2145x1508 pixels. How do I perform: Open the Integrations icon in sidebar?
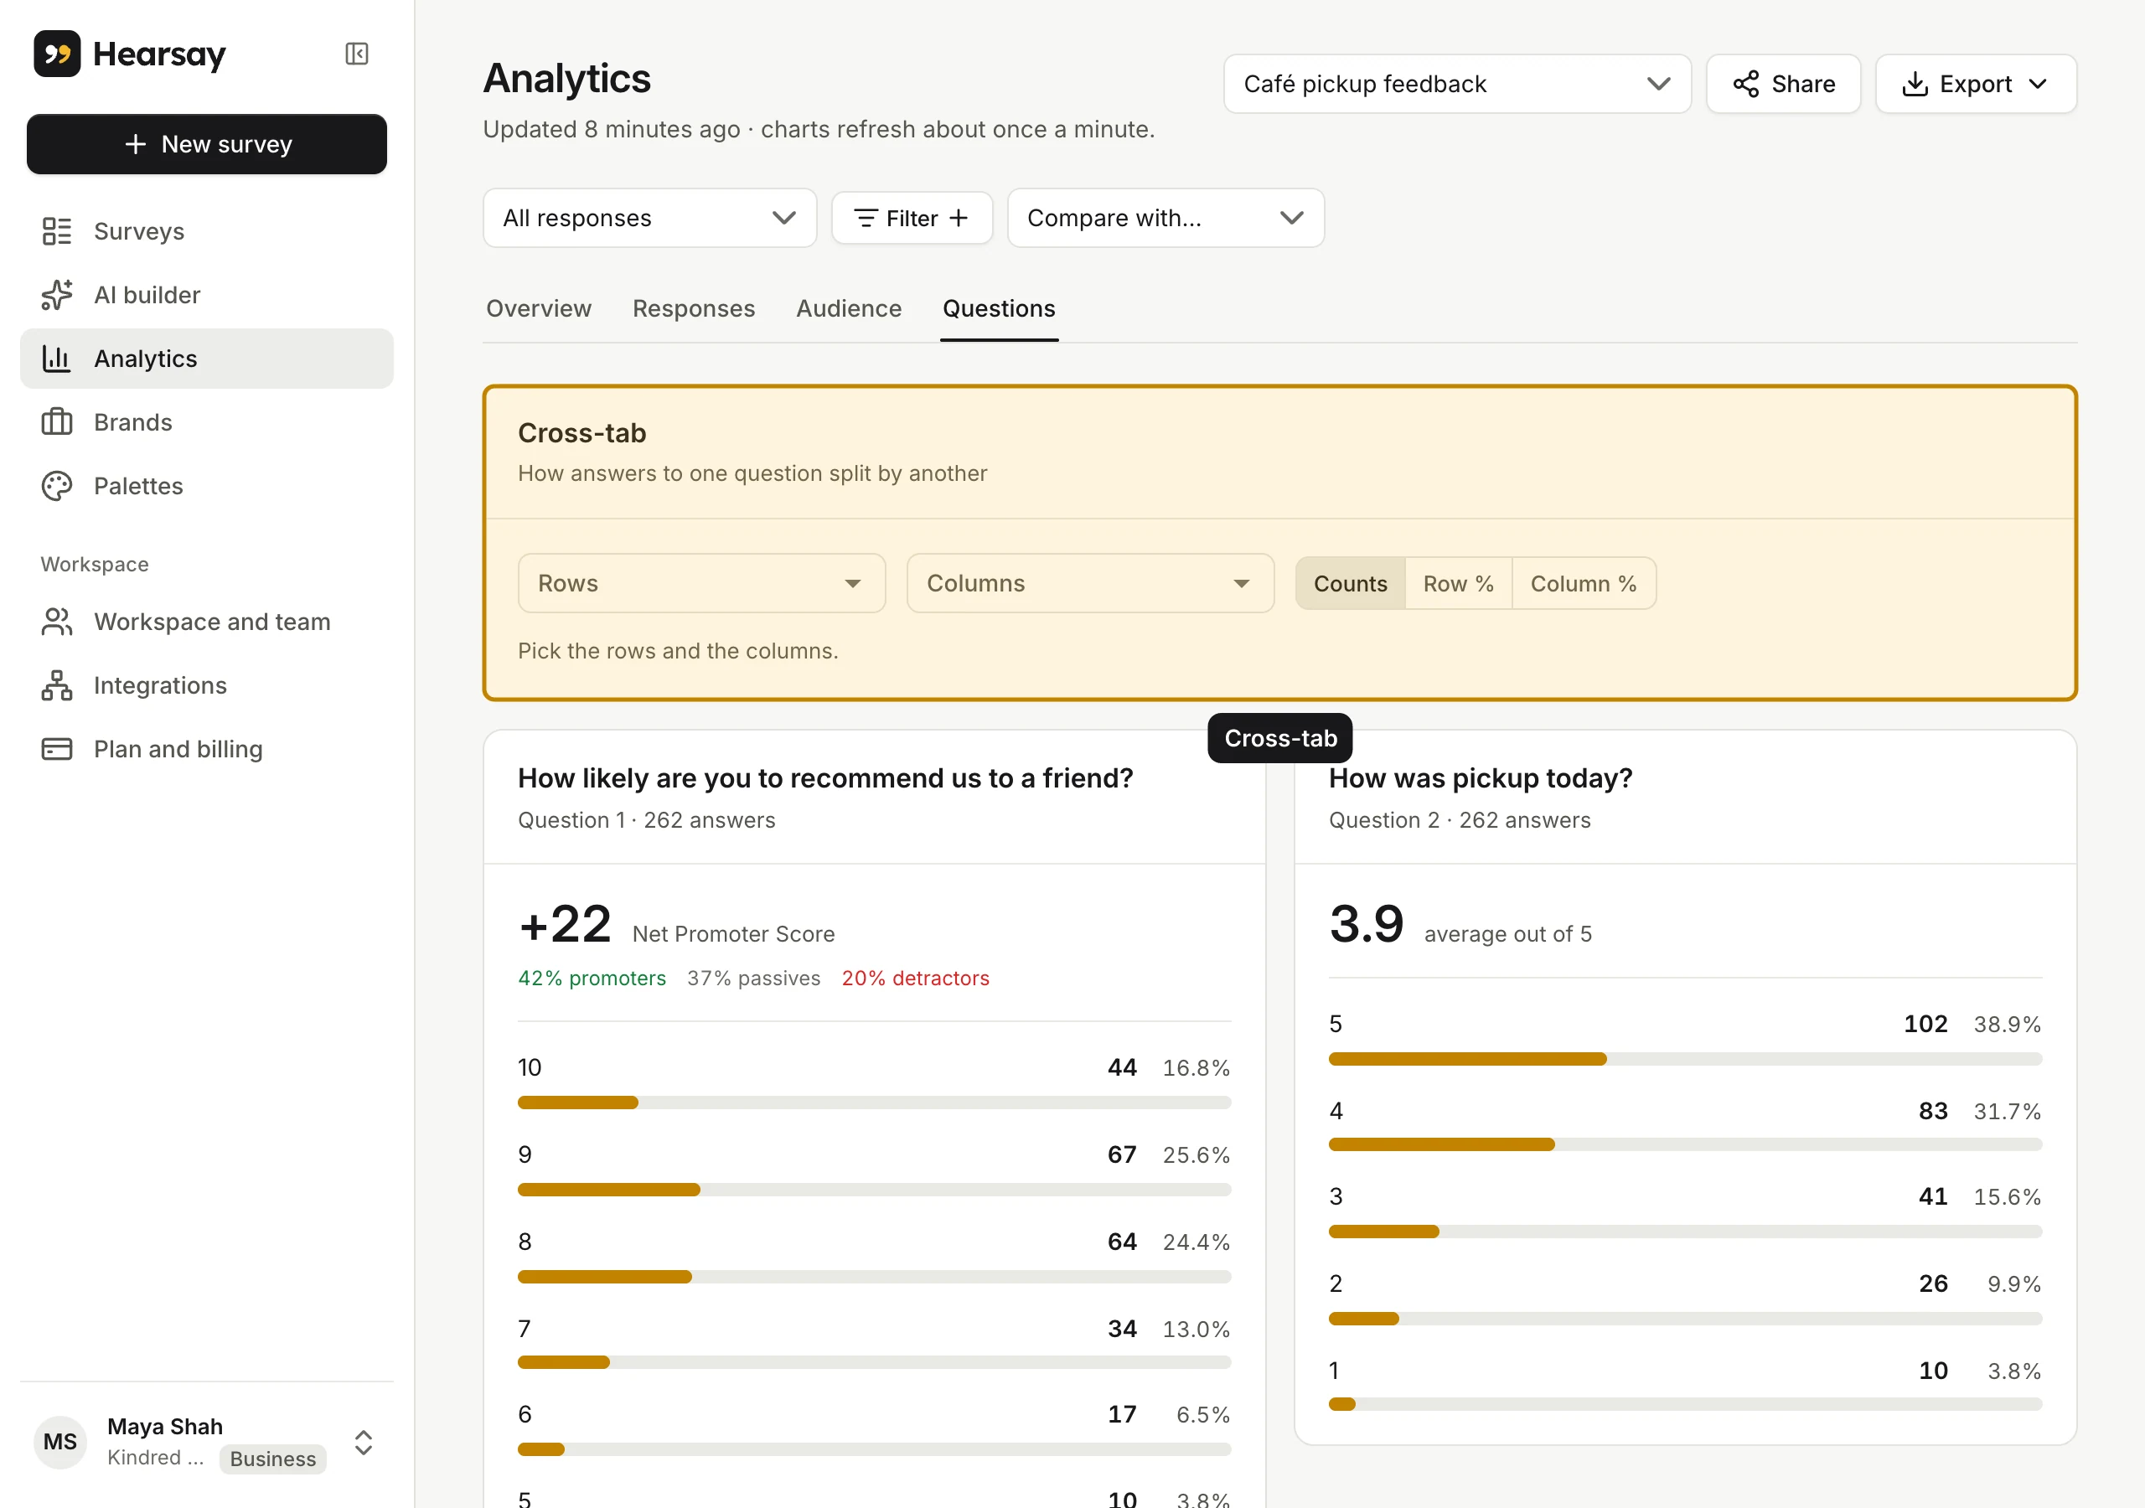tap(57, 686)
